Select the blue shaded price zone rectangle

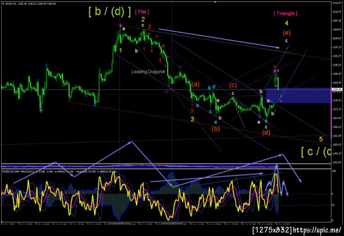click(298, 95)
